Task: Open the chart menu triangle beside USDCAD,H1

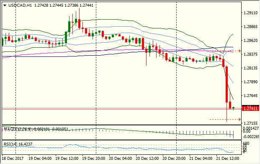Action: [5, 5]
